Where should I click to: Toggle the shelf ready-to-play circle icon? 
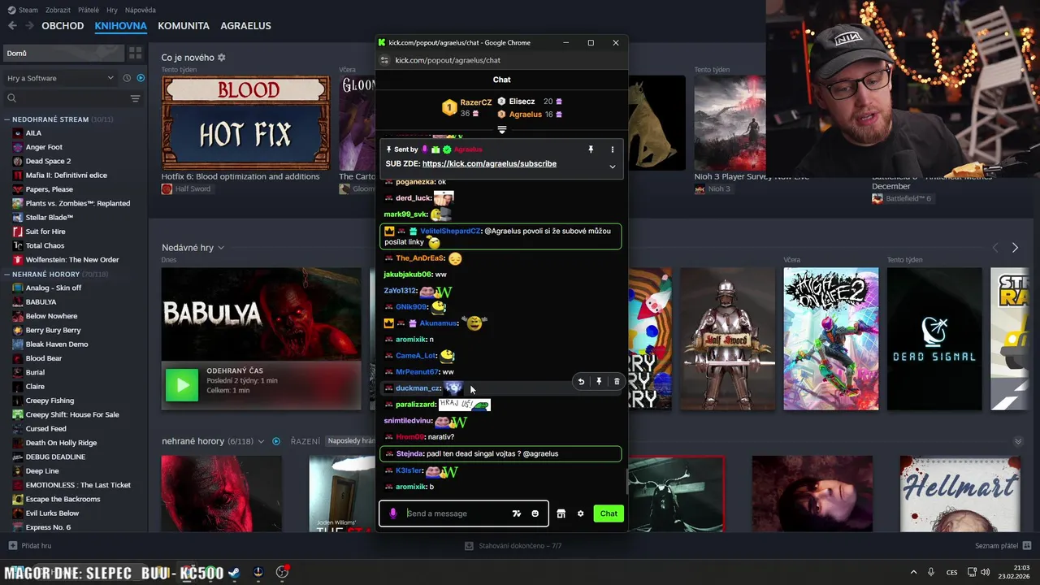click(x=276, y=441)
